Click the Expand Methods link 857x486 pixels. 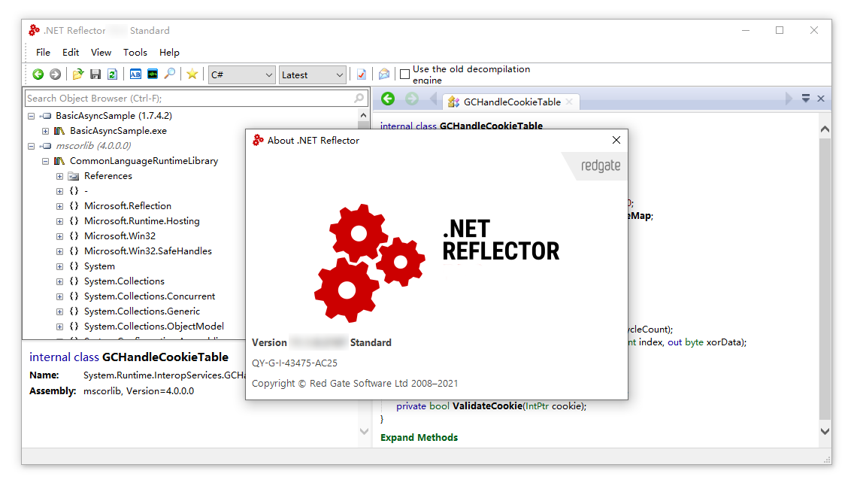419,437
